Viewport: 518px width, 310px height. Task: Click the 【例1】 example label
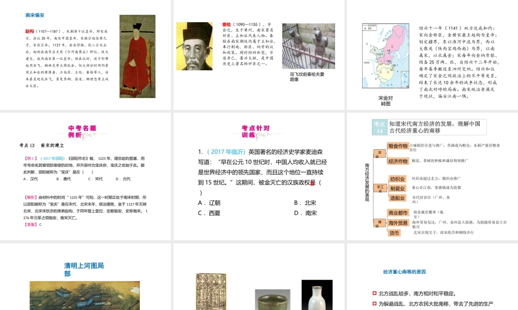click(31, 159)
